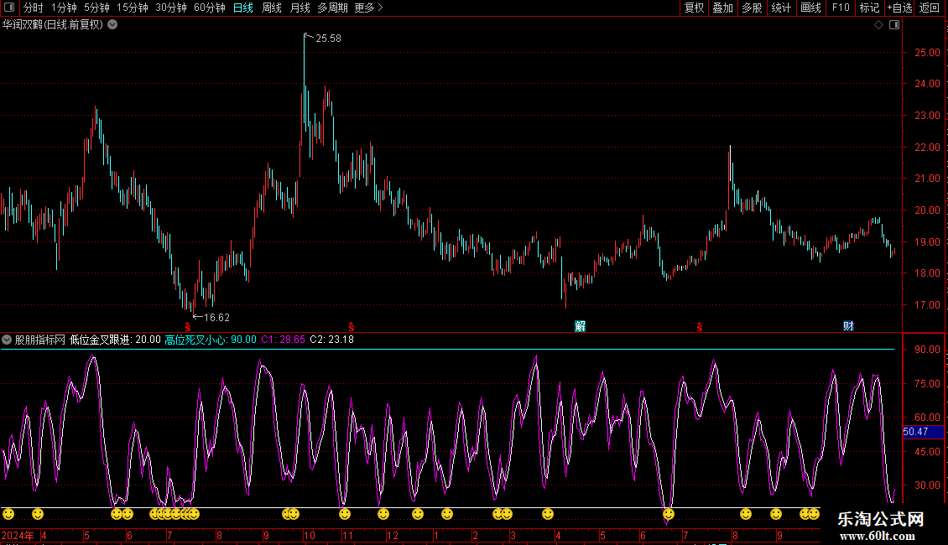
Task: Open the indicator panel dropdown arrow
Action: pyautogui.click(x=7, y=340)
